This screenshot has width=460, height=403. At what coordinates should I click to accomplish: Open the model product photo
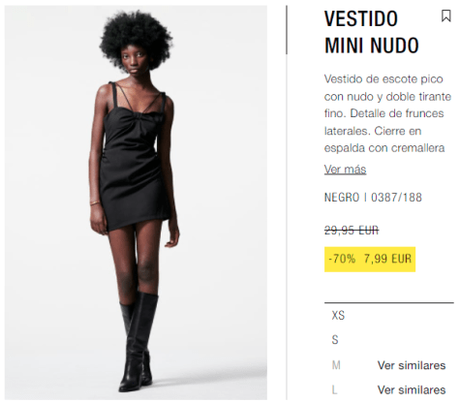pyautogui.click(x=136, y=202)
